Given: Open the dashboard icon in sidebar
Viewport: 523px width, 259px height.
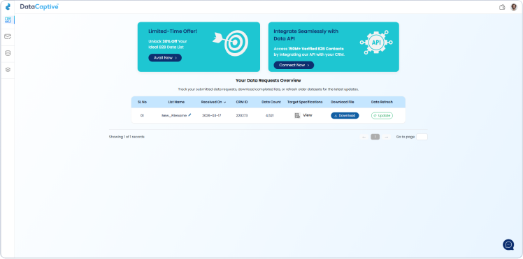Looking at the screenshot, I should 8,20.
